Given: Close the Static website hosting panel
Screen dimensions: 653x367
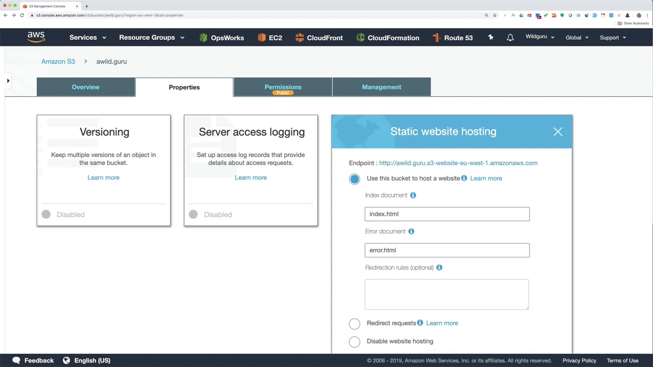Looking at the screenshot, I should 558,132.
